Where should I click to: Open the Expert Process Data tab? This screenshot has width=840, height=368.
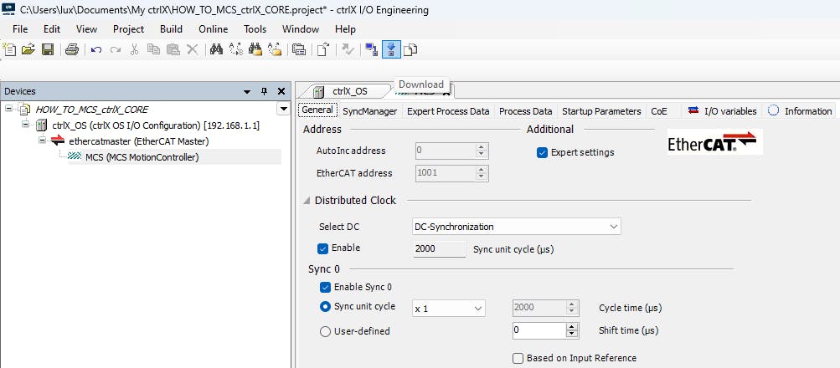point(448,111)
